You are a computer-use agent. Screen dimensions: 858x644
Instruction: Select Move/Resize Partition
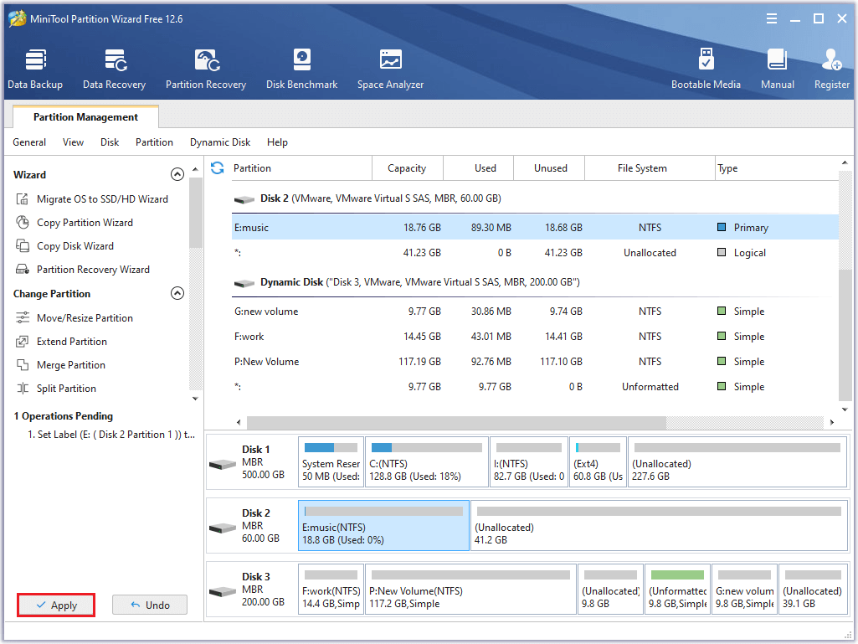pos(86,317)
